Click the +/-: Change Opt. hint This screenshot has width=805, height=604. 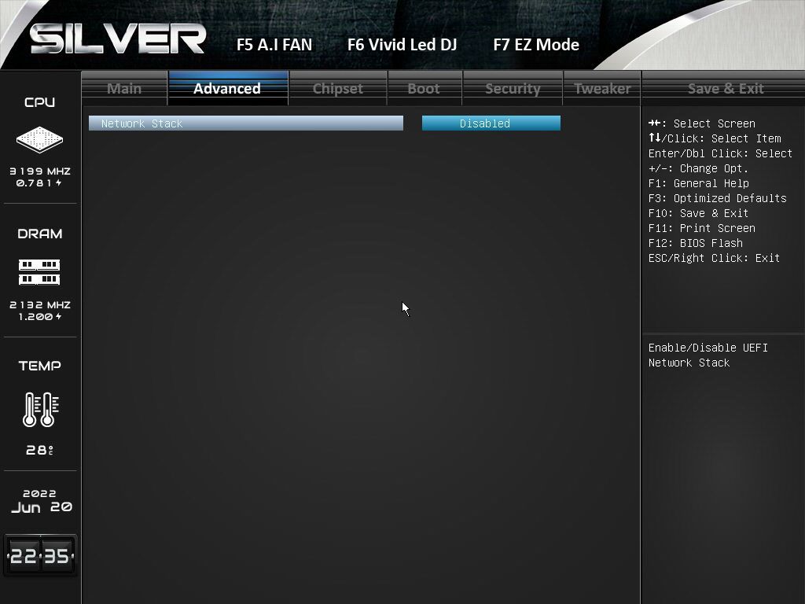point(698,168)
